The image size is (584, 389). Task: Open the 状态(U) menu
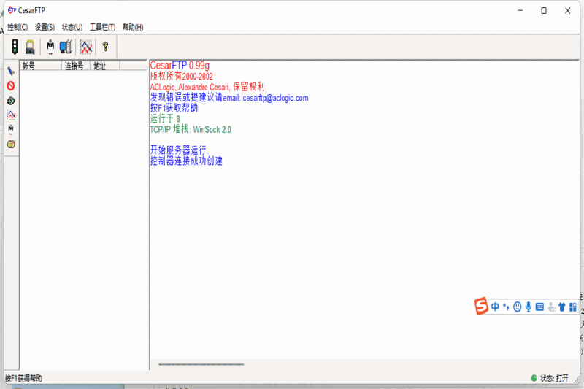[72, 27]
